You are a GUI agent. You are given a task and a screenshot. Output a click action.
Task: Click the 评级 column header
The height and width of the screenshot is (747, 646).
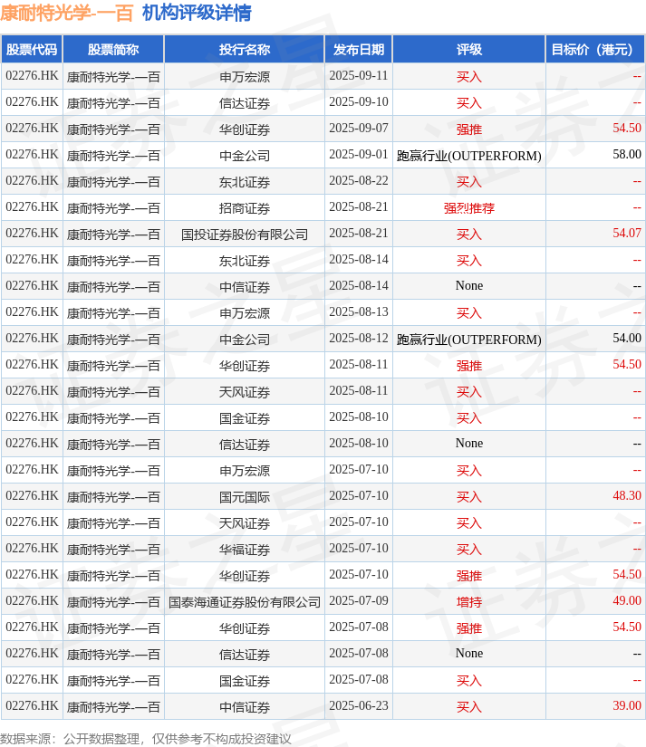[x=468, y=50]
